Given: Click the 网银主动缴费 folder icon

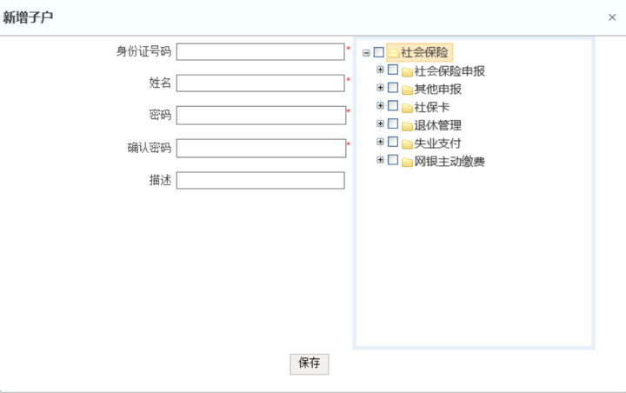Looking at the screenshot, I should click(407, 162).
